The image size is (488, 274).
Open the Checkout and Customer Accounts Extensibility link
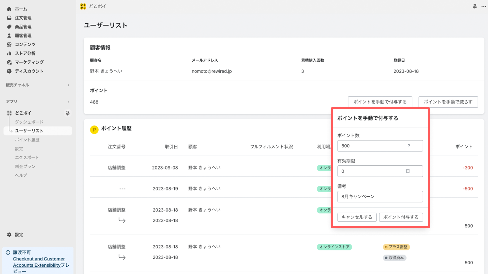[x=39, y=262]
